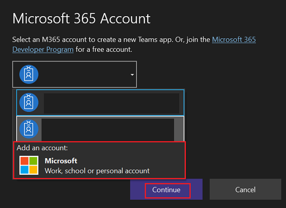
Task: Click the Microsoft logo under Add an account
Action: click(x=29, y=165)
